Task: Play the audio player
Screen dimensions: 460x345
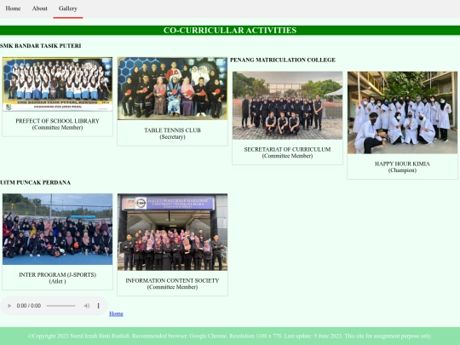Action: click(9, 306)
